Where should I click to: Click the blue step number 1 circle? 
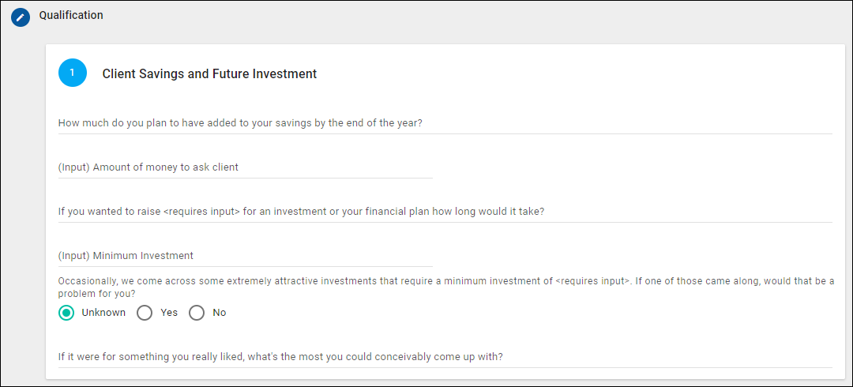(73, 73)
